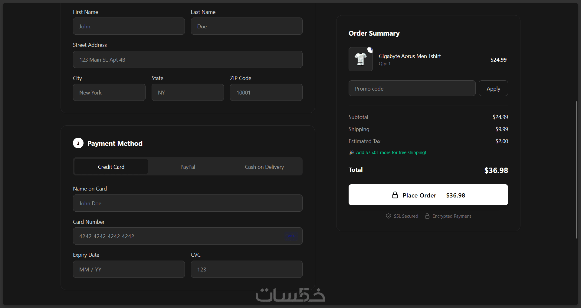Choose Cash on Delivery option
581x308 pixels.
(x=264, y=167)
